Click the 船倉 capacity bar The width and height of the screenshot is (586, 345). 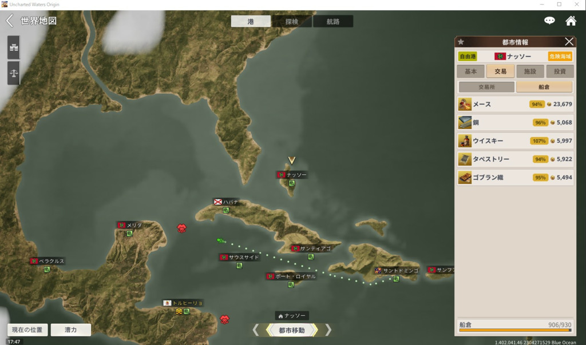pos(516,330)
